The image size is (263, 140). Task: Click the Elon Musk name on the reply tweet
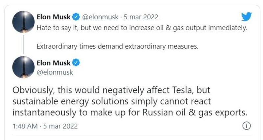click(53, 63)
